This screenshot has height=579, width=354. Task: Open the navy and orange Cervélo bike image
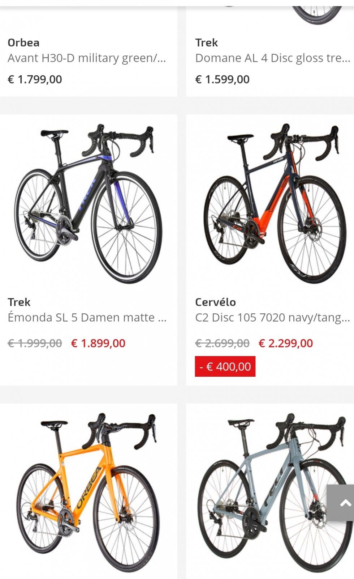(275, 203)
